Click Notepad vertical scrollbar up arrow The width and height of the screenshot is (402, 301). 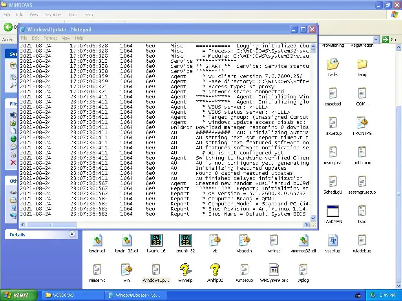click(x=313, y=46)
